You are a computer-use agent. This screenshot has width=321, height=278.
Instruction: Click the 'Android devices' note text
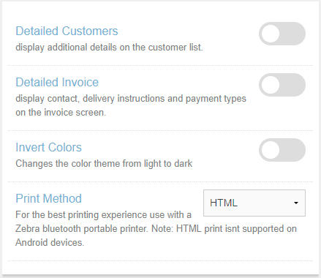click(50, 243)
